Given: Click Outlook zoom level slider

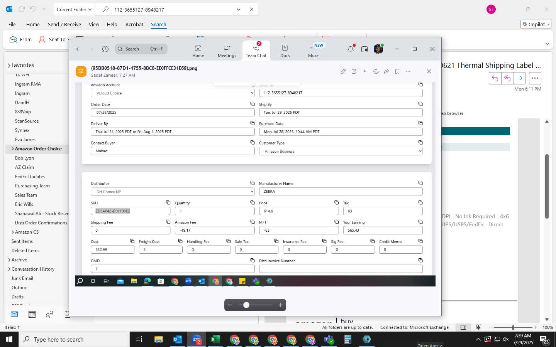Looking at the screenshot, I should coord(513,327).
